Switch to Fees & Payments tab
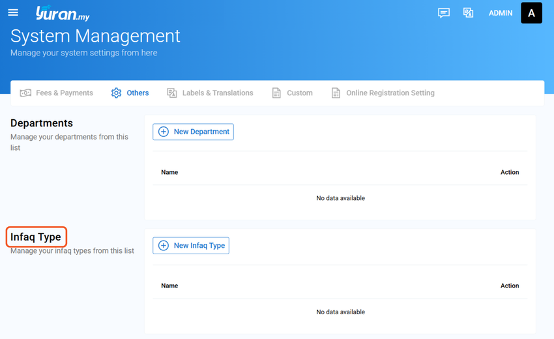This screenshot has height=339, width=554. pos(57,93)
